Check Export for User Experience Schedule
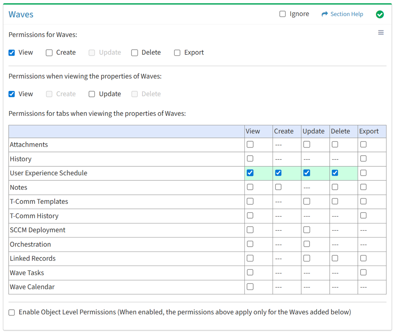This screenshot has height=332, width=394. pos(363,173)
